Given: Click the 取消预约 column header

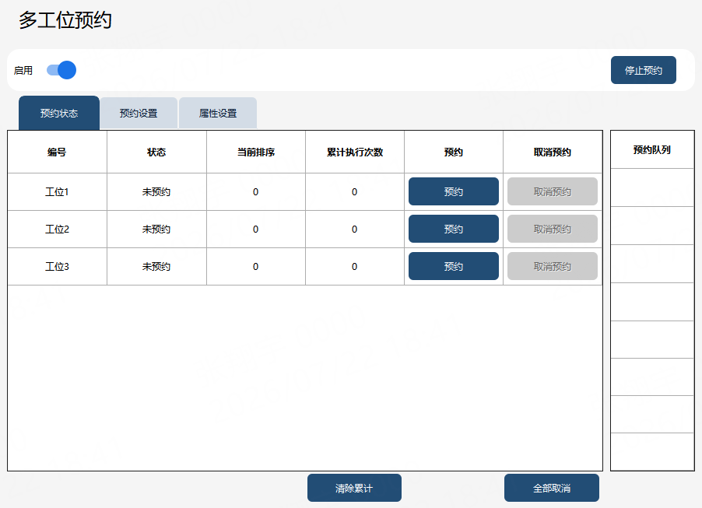Looking at the screenshot, I should click(553, 152).
